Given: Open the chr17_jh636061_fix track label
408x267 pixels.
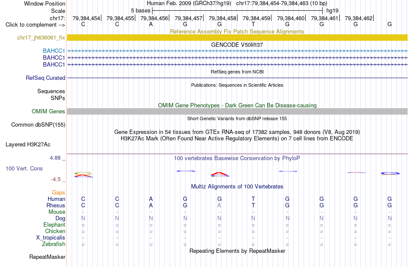Looking at the screenshot, I should point(41,37).
